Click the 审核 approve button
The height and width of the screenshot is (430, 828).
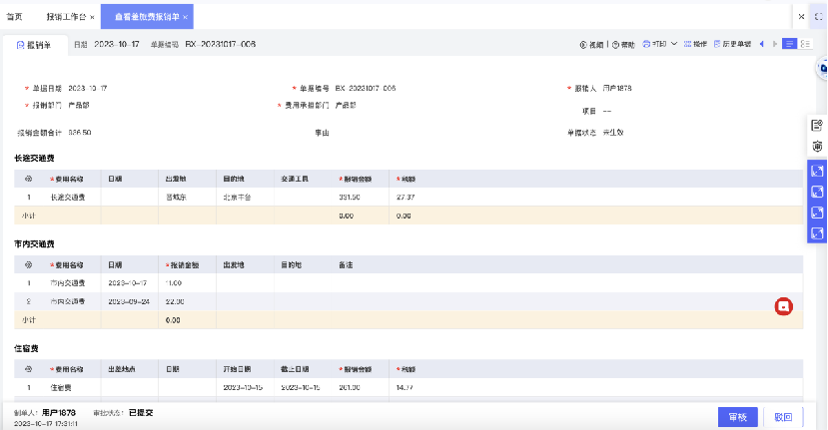(738, 417)
